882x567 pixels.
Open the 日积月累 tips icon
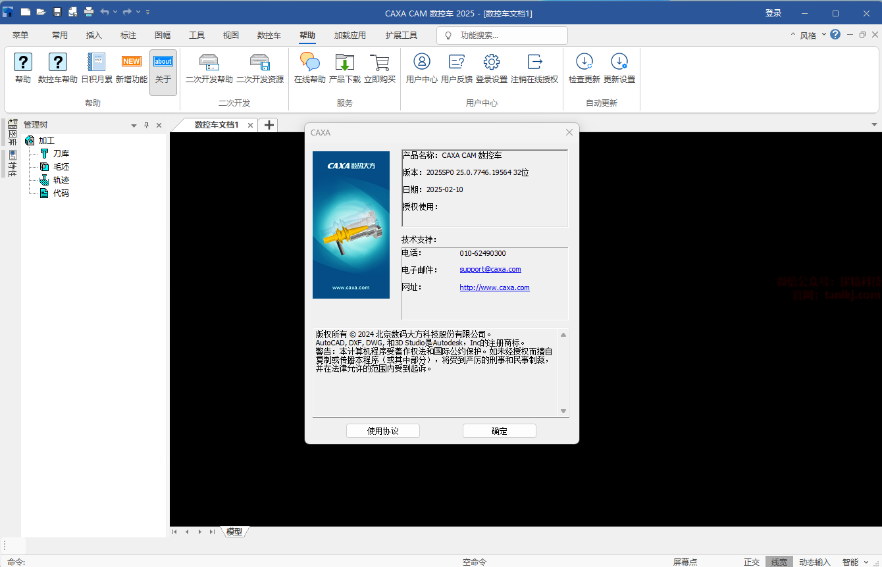click(x=97, y=62)
